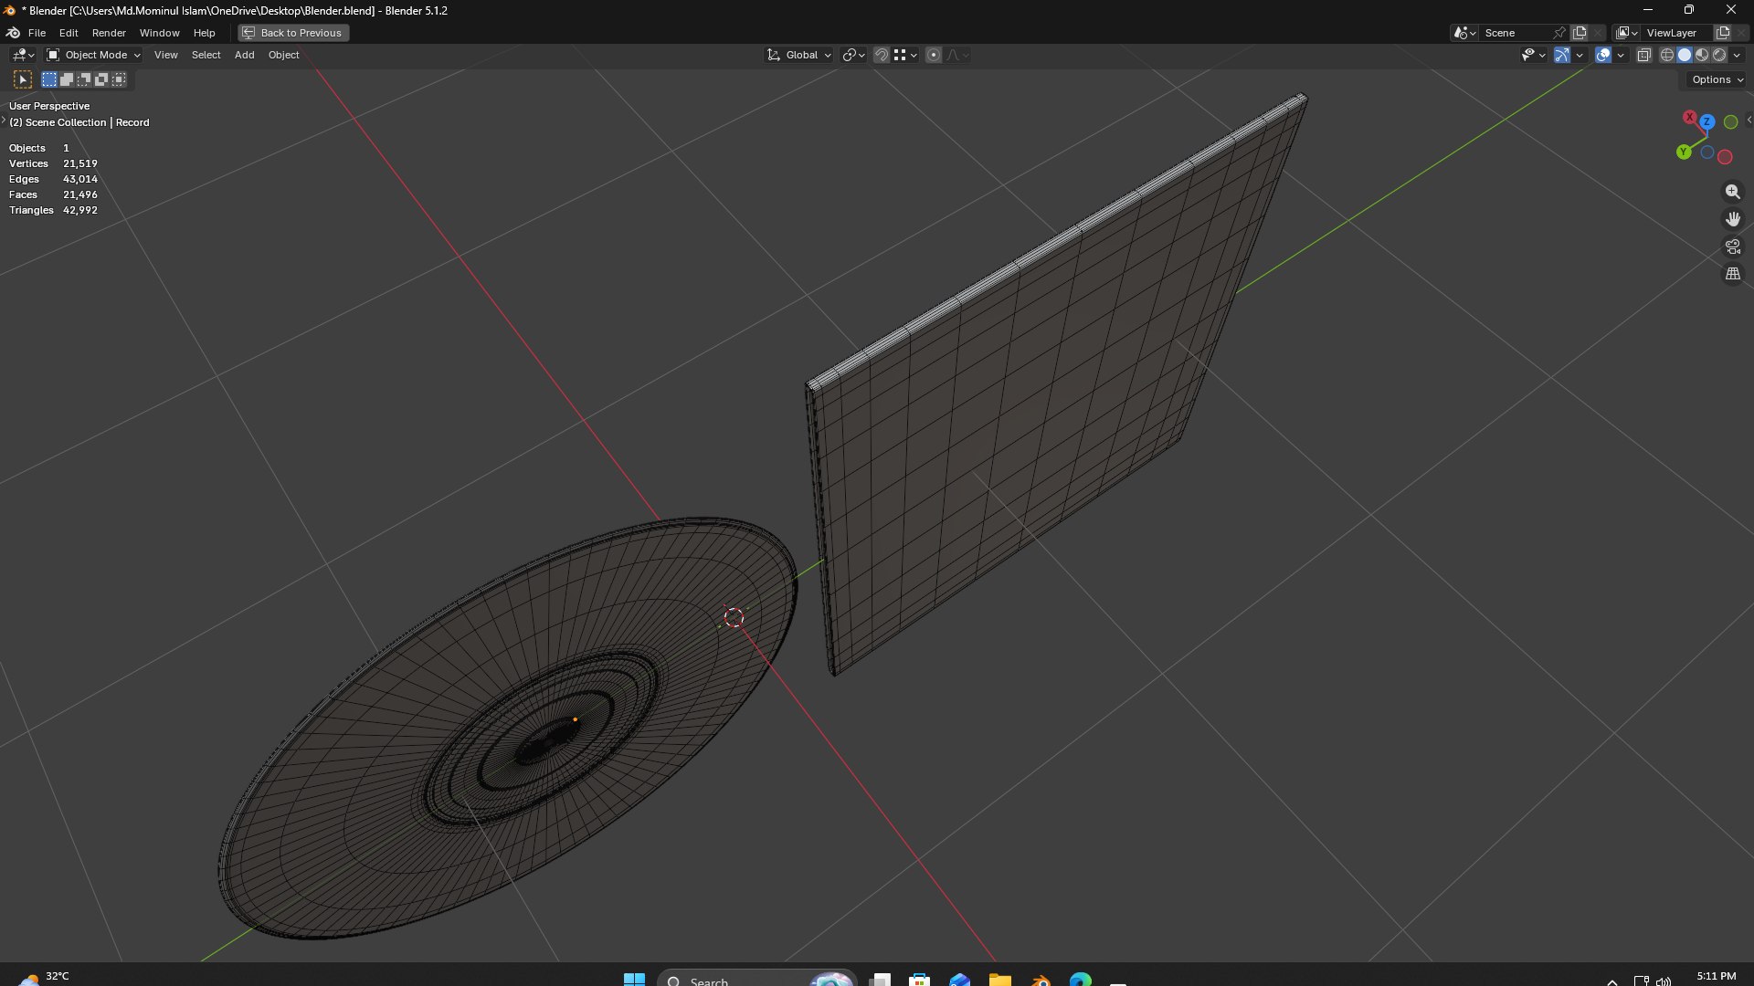Open selectability and visibility dropdown
1754x986 pixels.
point(1532,55)
